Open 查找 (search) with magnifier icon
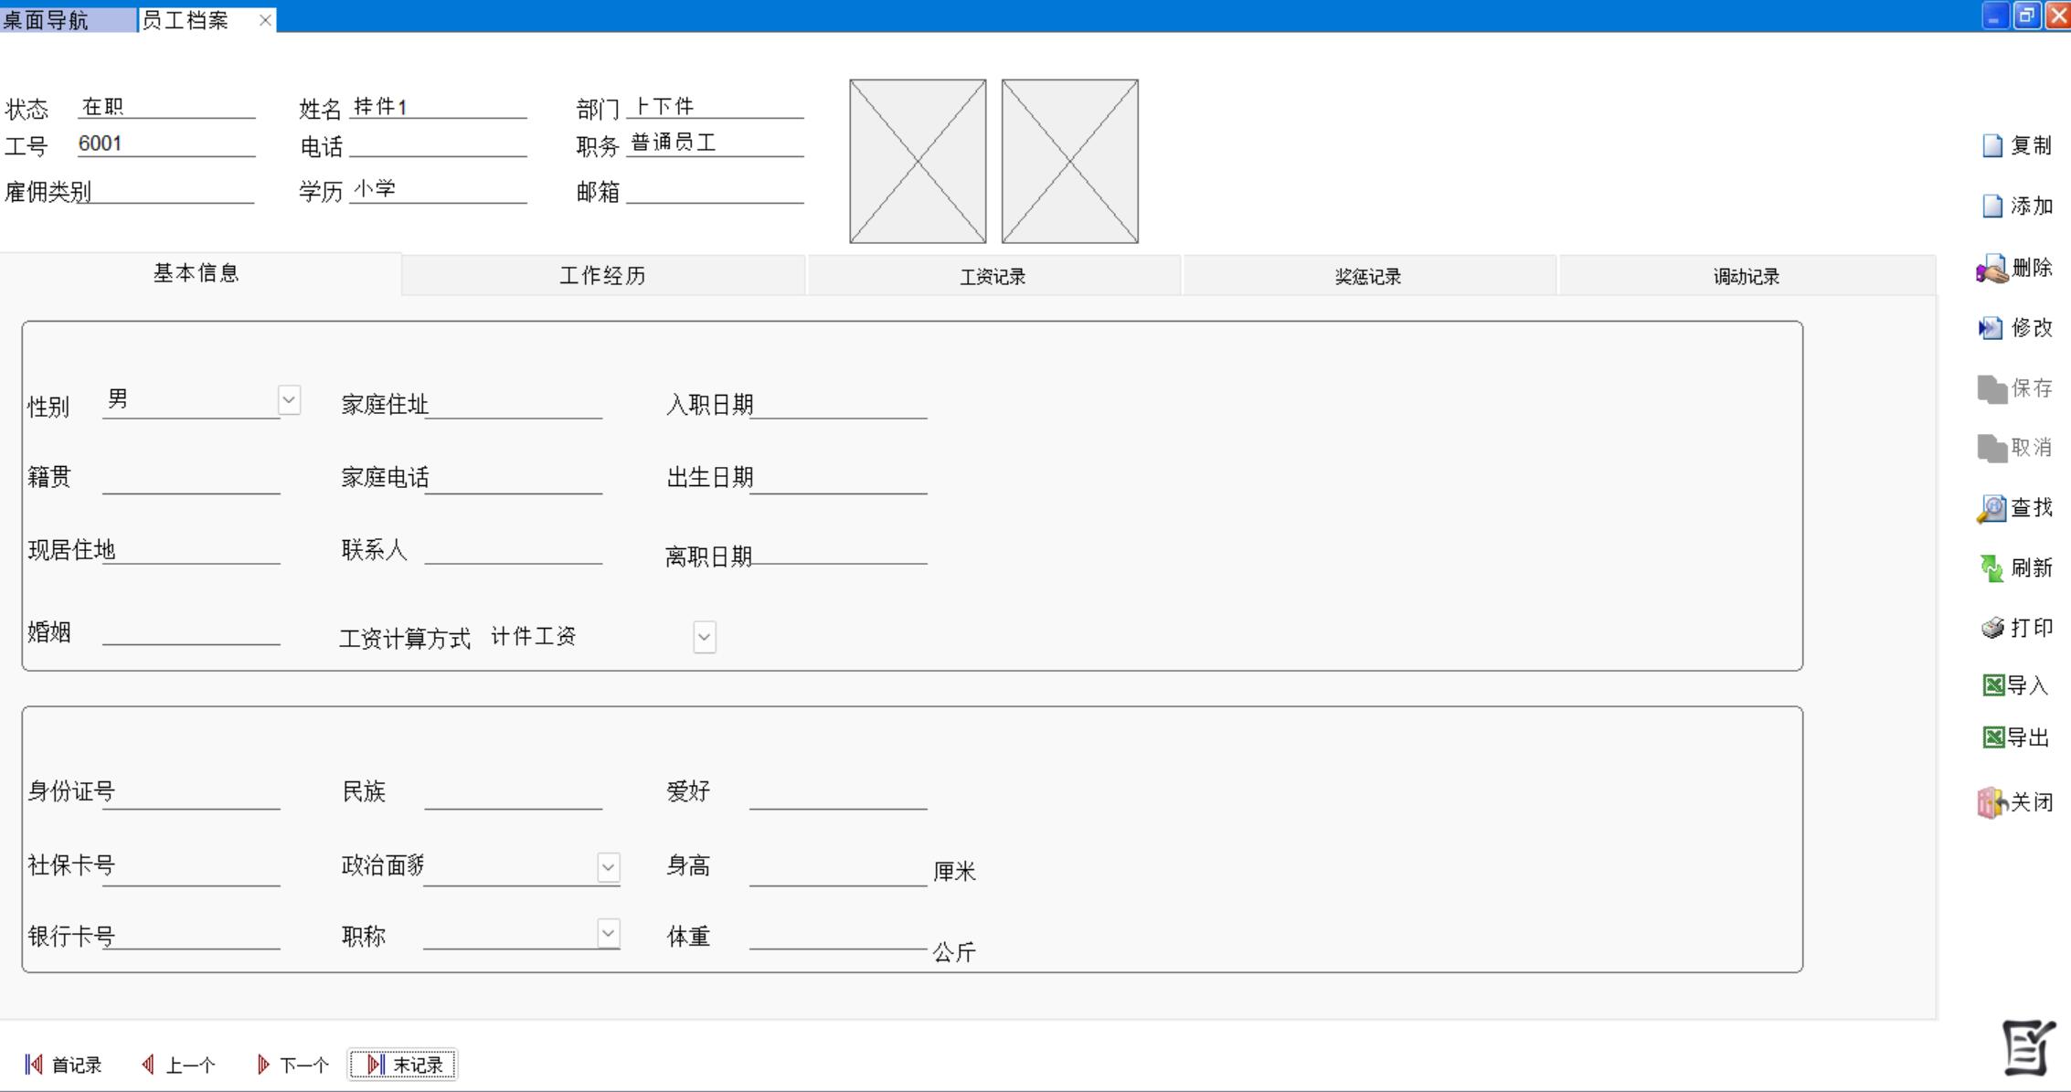2071x1092 pixels. (x=1991, y=508)
